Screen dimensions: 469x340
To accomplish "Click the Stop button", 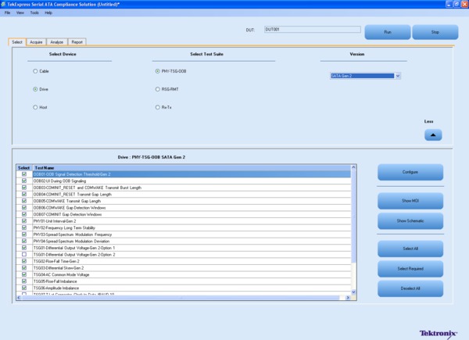I will click(x=435, y=32).
